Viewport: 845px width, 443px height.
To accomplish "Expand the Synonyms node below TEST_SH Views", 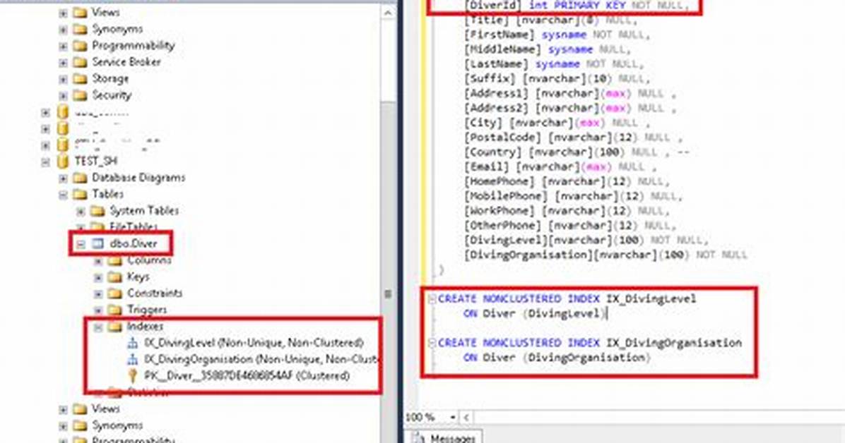I will [x=63, y=426].
